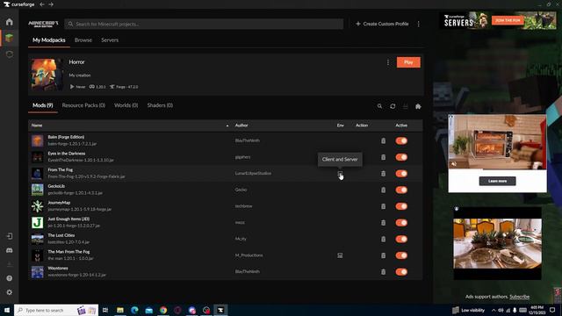Sort by the Author column header
The image size is (562, 316).
pos(241,126)
